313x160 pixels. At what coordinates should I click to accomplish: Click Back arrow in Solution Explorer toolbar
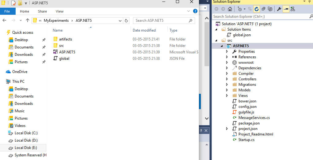click(x=216, y=9)
